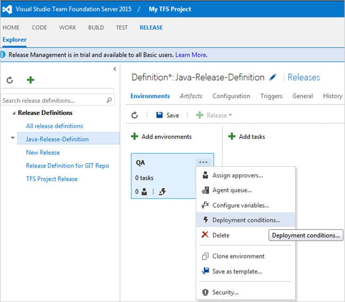
Task: Click the Agent queue icon
Action: pos(205,190)
